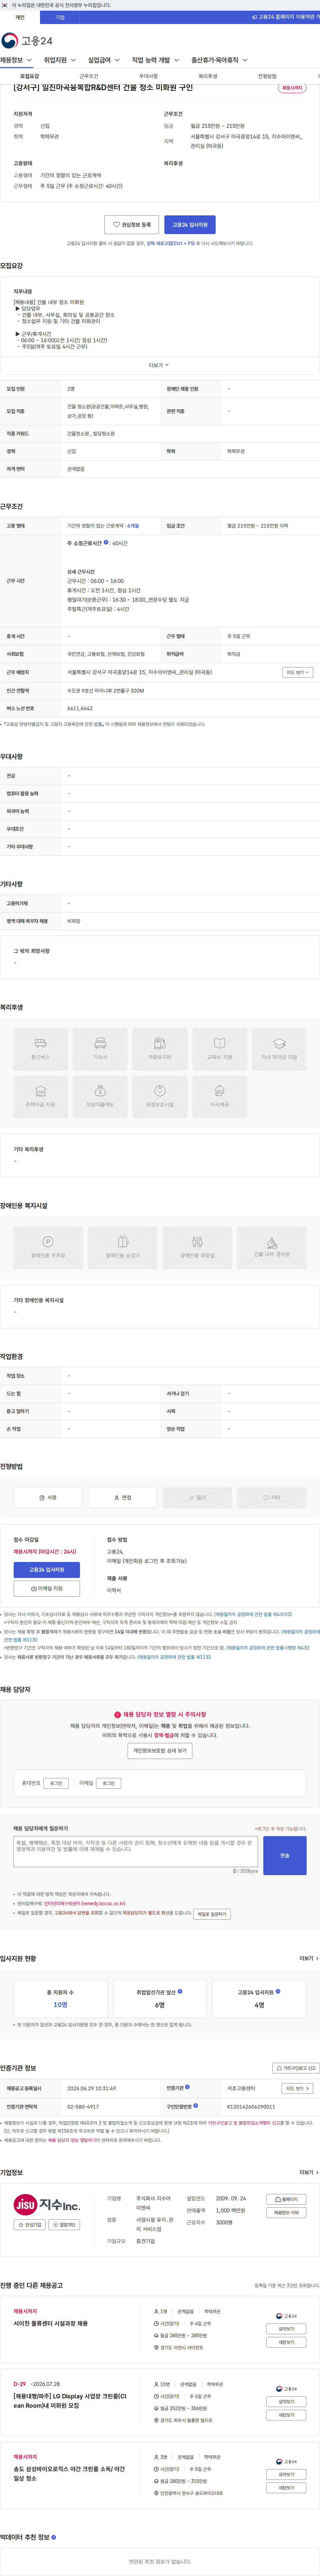Click 로그인 next to 휴대번호
Image resolution: width=320 pixels, height=2576 pixels.
point(56,1783)
